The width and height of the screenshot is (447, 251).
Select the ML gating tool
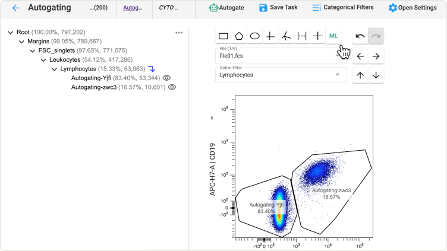pyautogui.click(x=333, y=36)
